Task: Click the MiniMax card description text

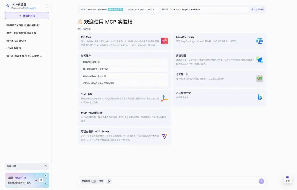Action: 120,43
